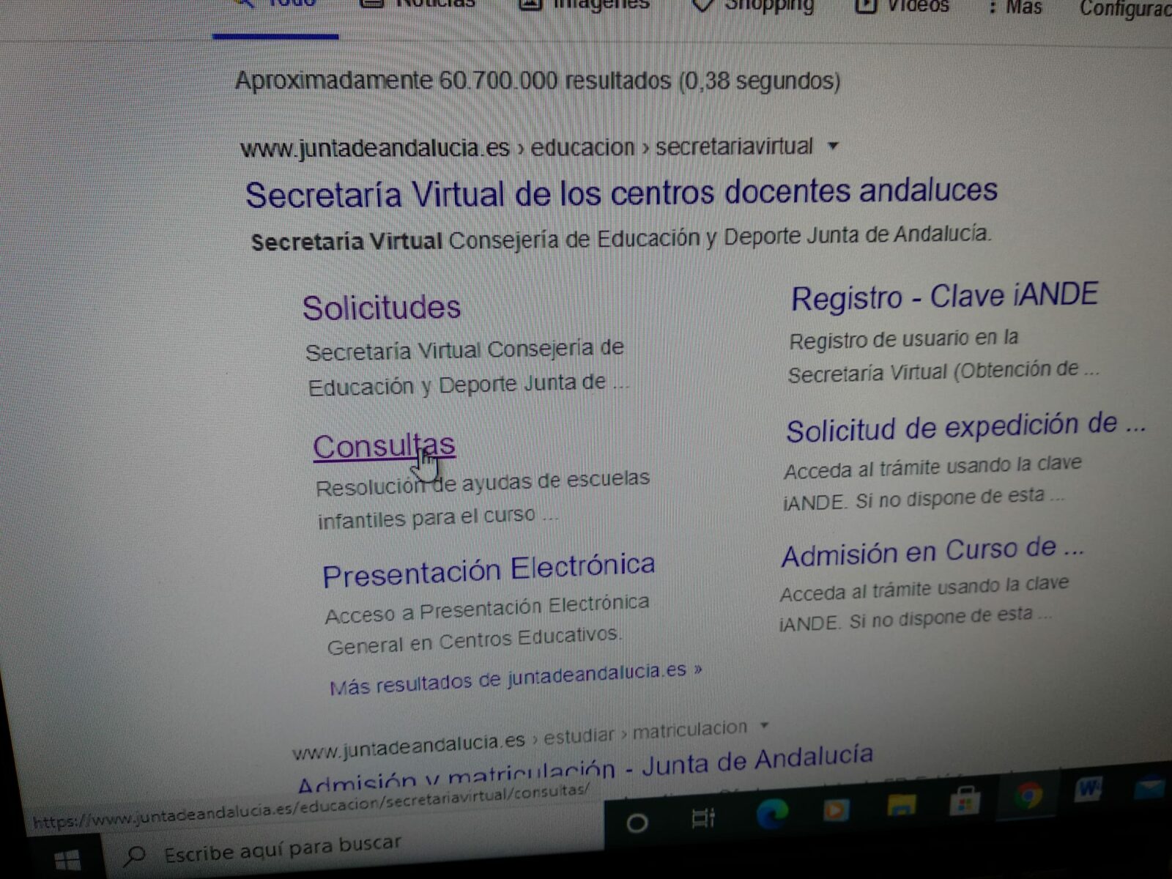This screenshot has height=879, width=1172.
Task: Click the Registro - Clave iANDE link
Action: point(943,297)
